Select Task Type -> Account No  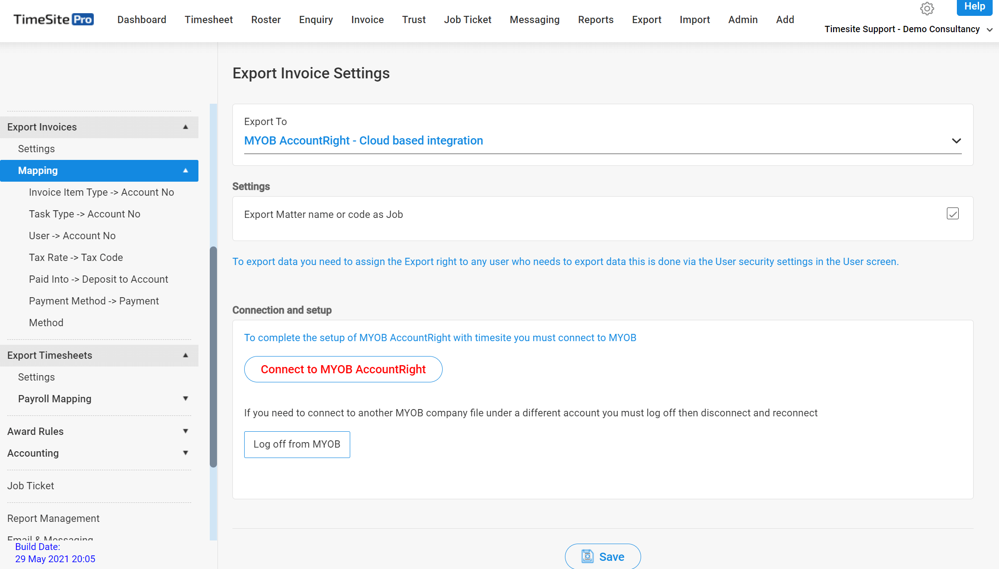point(85,214)
